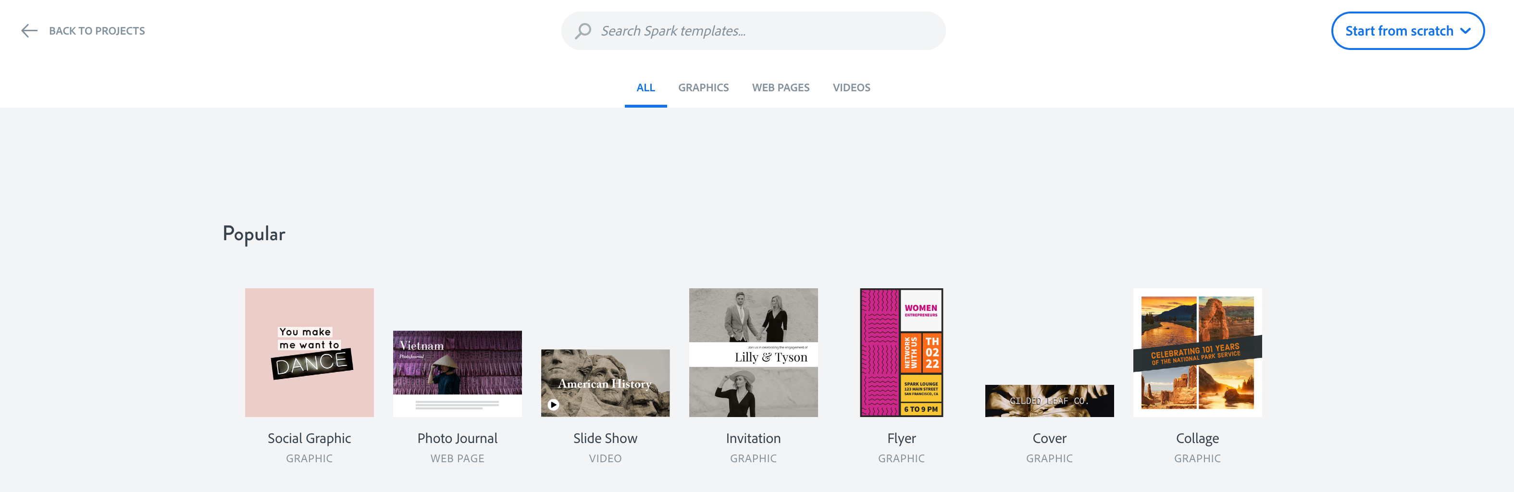Screen dimensions: 1514x492
Task: Switch to the VIDEOS tab
Action: (851, 87)
